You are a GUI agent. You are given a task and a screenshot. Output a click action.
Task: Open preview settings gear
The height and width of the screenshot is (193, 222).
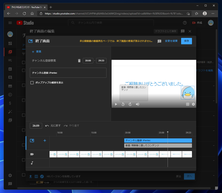pos(193,104)
